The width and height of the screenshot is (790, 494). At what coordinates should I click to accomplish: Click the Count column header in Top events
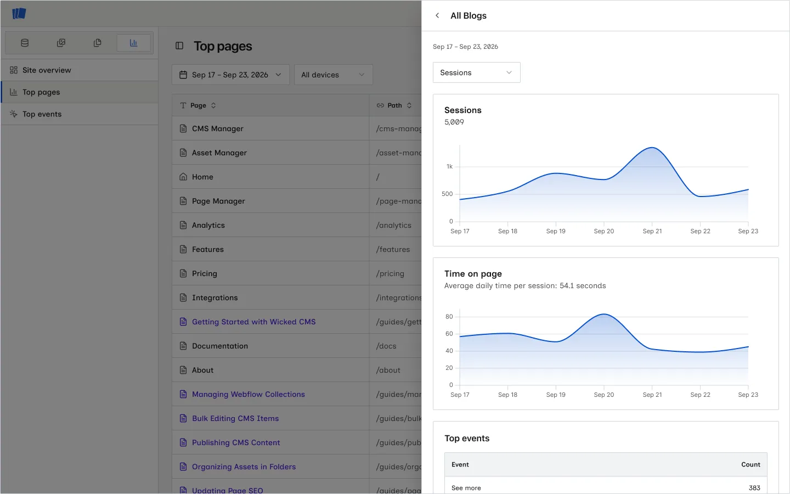click(751, 464)
